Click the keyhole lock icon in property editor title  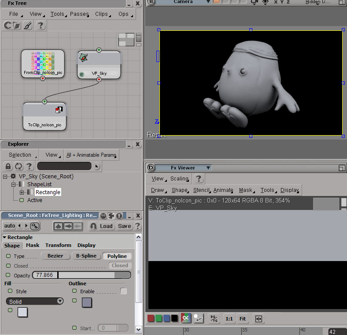click(x=119, y=216)
